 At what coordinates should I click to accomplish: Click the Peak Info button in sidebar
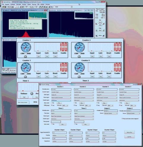point(100,30)
